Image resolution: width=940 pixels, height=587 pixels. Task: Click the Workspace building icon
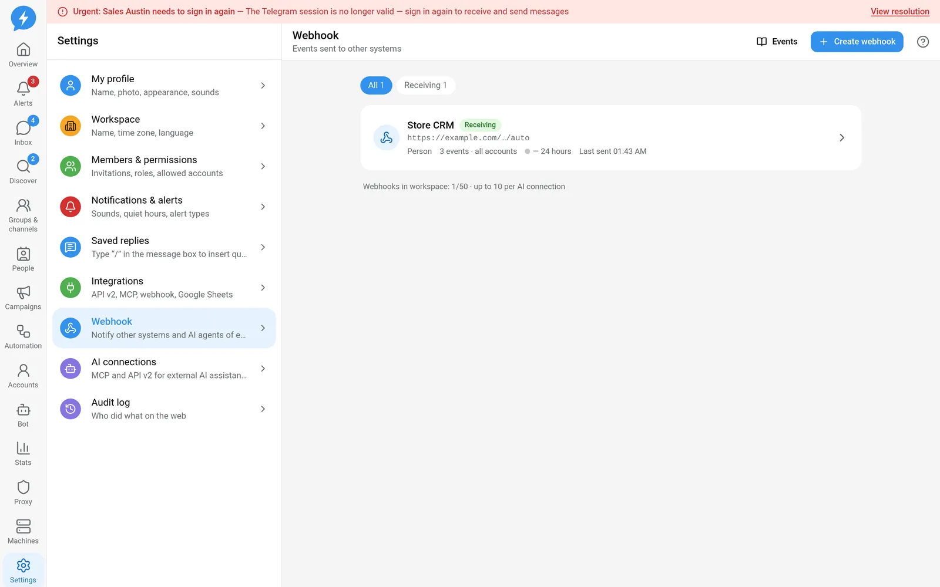point(70,126)
